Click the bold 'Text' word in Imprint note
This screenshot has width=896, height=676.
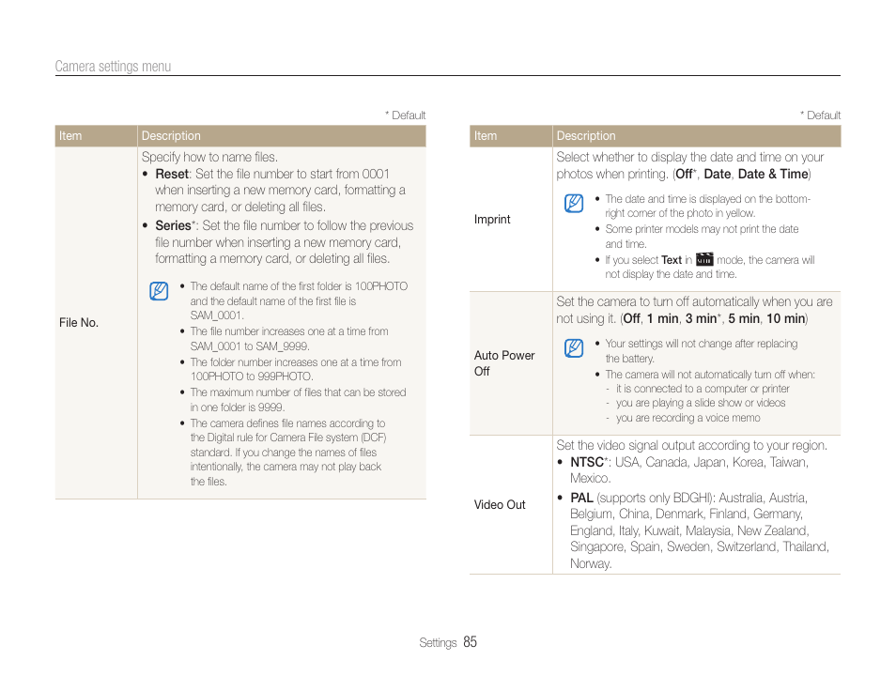click(672, 260)
